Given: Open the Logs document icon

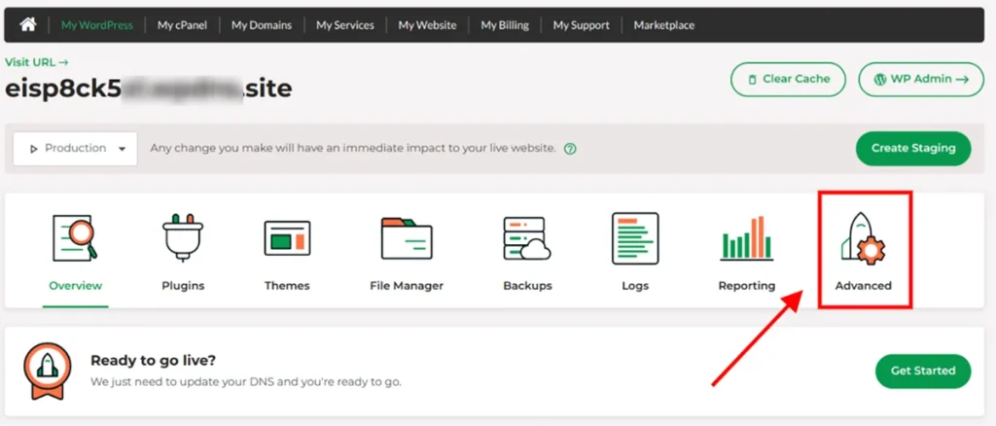Looking at the screenshot, I should tap(635, 238).
